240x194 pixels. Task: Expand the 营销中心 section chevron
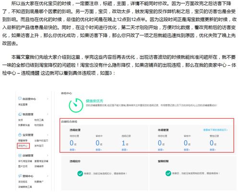(x=48, y=176)
